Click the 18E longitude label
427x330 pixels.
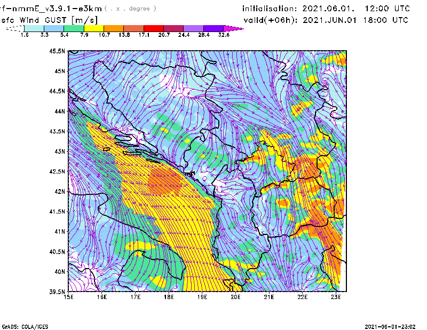[x=169, y=297]
